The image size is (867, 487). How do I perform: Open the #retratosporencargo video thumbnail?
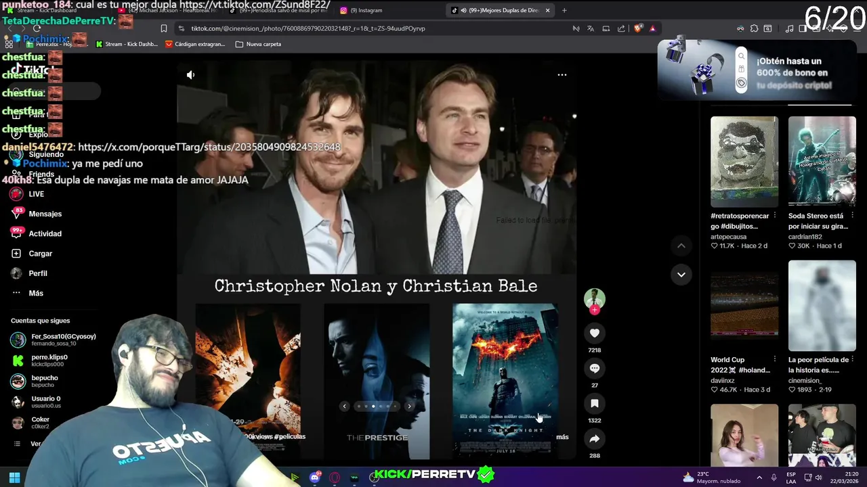(744, 162)
